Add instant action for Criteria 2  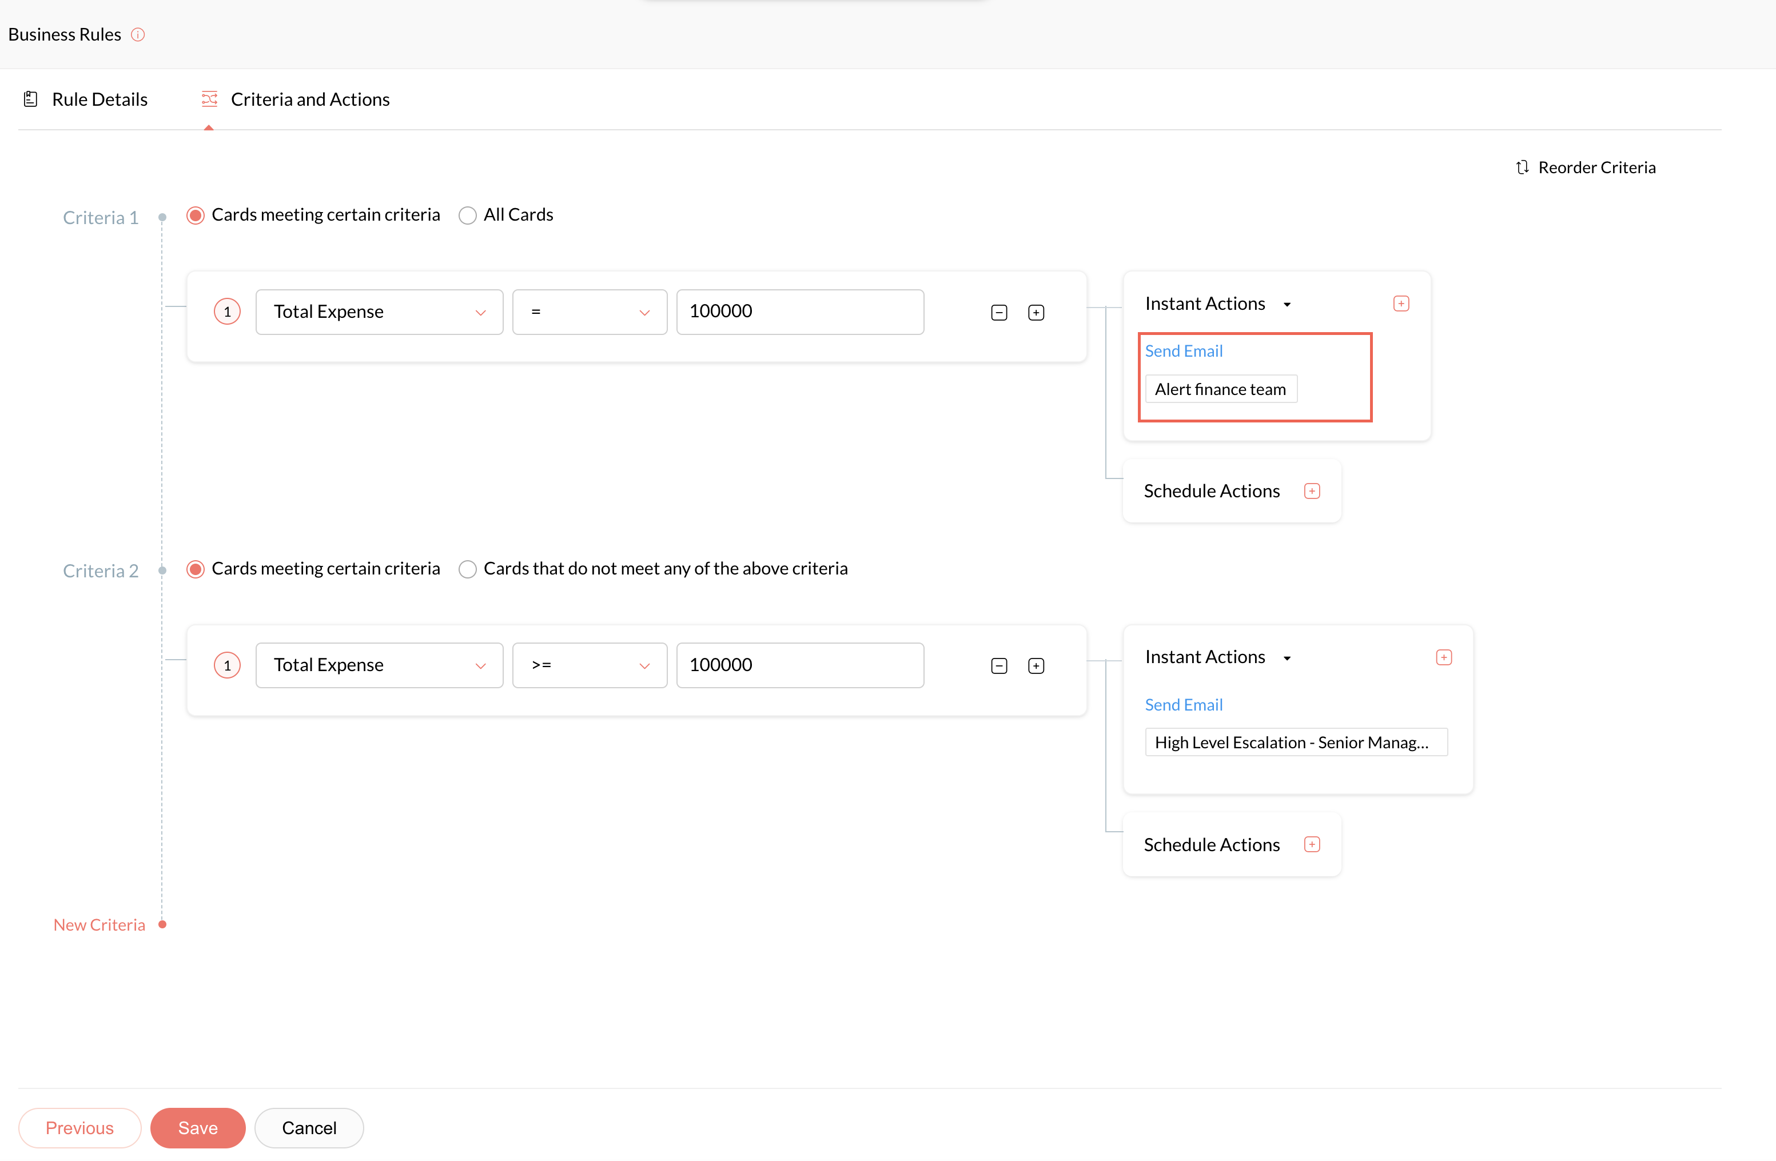pyautogui.click(x=1443, y=657)
